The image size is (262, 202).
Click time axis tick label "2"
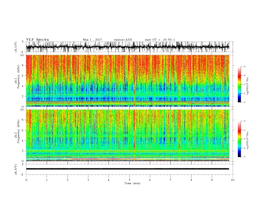67,180
